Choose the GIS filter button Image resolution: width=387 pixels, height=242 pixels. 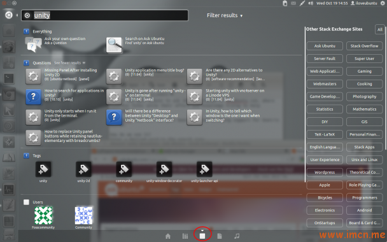[364, 122]
